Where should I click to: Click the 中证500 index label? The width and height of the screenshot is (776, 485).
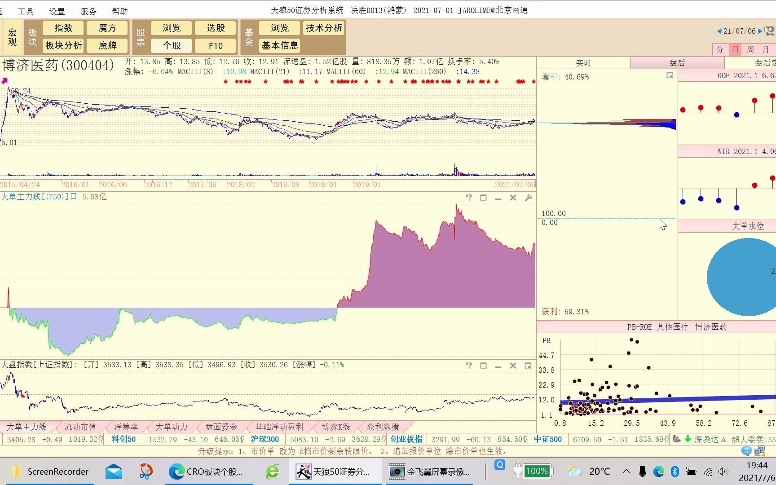[547, 440]
